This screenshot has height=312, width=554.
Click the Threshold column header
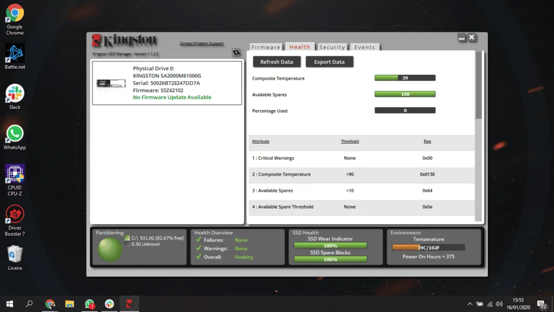point(350,141)
